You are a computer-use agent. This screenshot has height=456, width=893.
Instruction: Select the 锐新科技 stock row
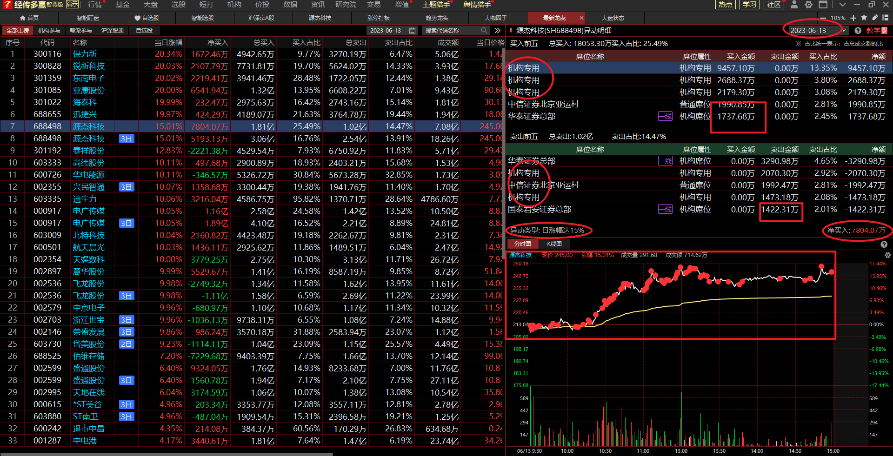pos(251,66)
